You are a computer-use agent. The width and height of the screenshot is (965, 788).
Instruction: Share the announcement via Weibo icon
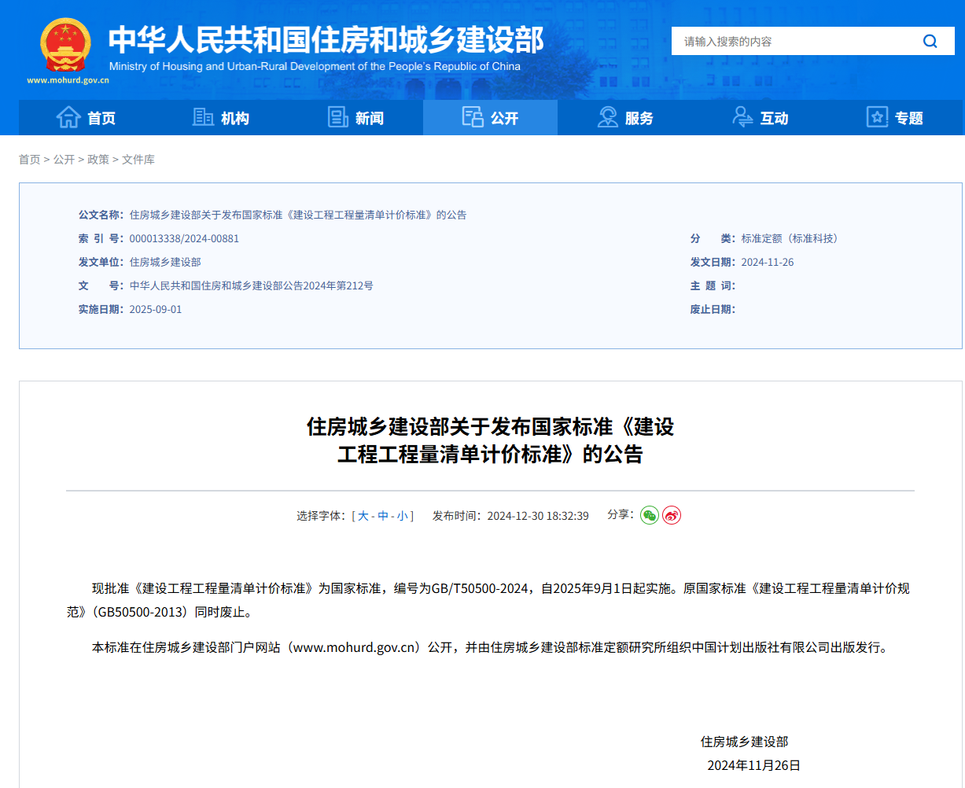click(671, 515)
